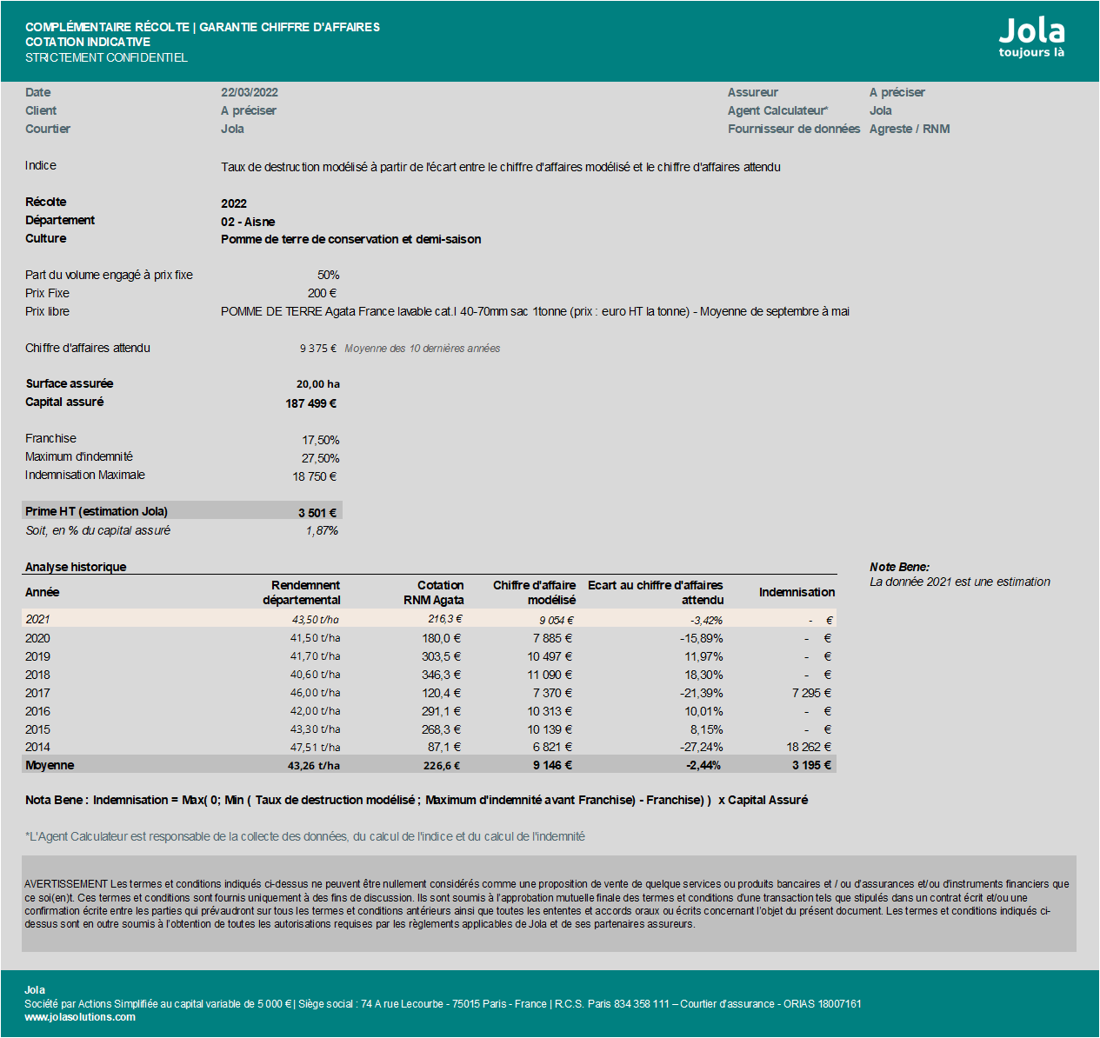Select the Surface assurée value 20,00 ha
Viewport: 1100px width, 1038px height.
pyautogui.click(x=318, y=384)
